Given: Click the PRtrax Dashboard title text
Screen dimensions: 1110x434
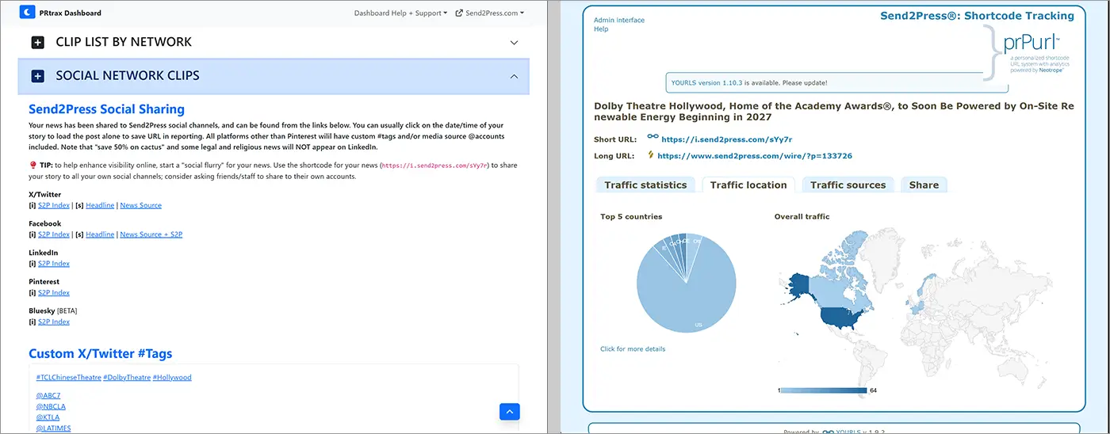Looking at the screenshot, I should pos(71,13).
